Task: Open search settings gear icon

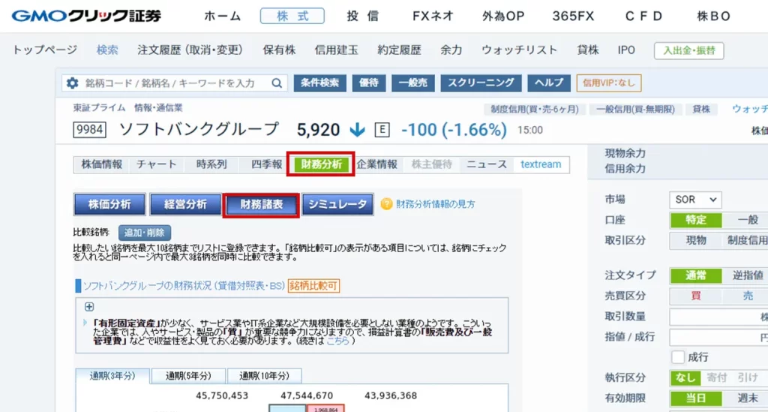Action: (73, 83)
